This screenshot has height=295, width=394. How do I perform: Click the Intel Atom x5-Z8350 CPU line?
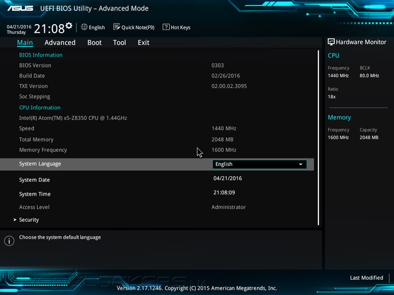pyautogui.click(x=73, y=118)
